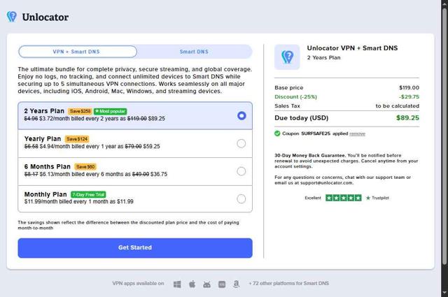Click the 6 Months Plan title text
This screenshot has height=297, width=448.
48,166
